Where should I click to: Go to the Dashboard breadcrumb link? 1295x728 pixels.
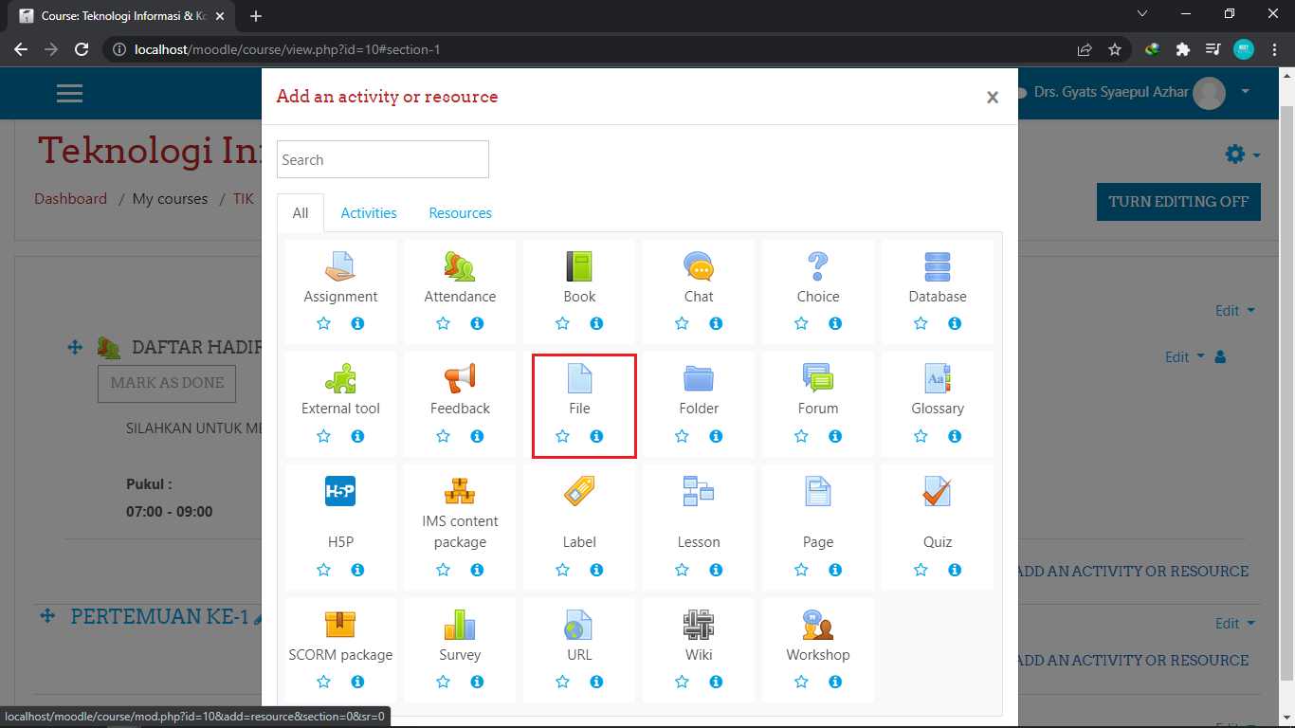(x=71, y=199)
